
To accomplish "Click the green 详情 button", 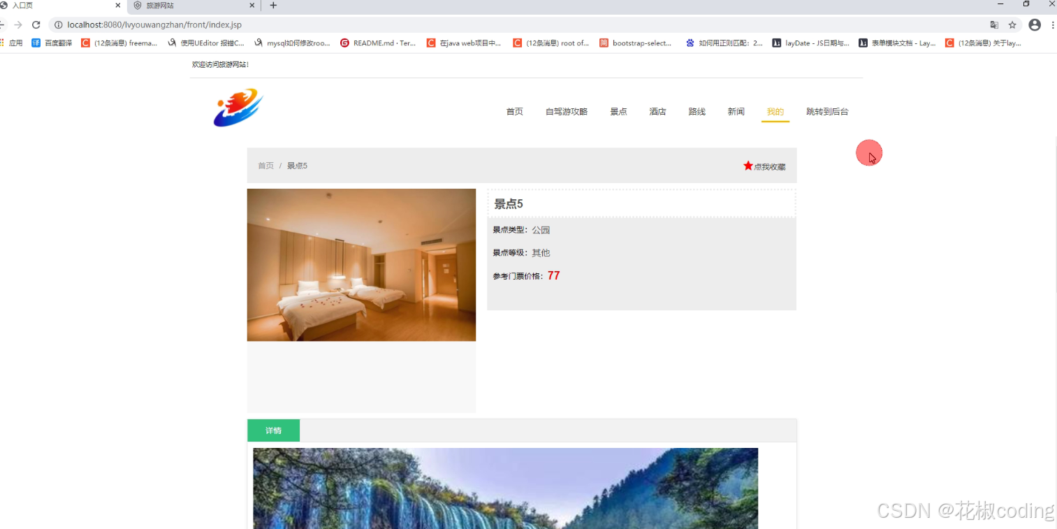I will click(273, 430).
